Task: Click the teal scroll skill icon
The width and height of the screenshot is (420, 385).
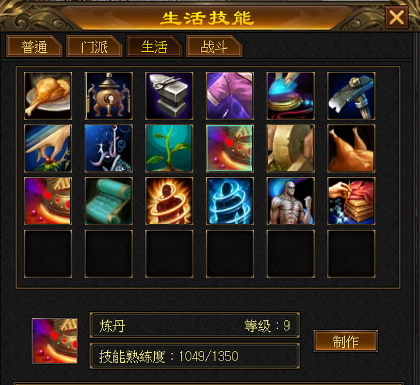Action: pos(109,201)
